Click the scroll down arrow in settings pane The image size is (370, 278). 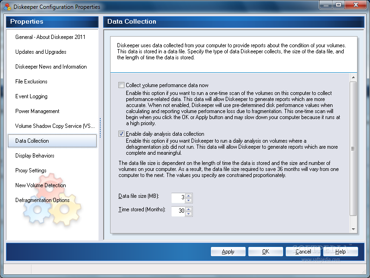coord(353,229)
